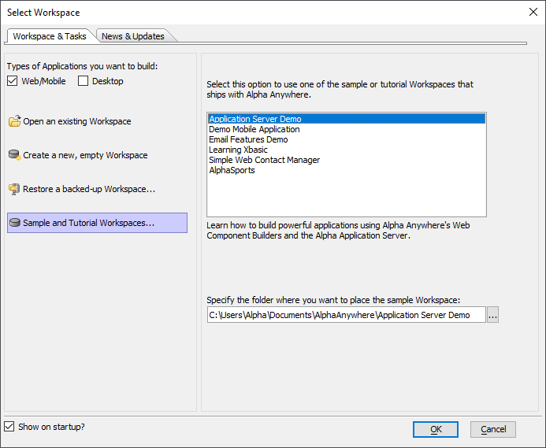Click the Sample and Tutorial Workspaces icon
The image size is (546, 448).
15,223
